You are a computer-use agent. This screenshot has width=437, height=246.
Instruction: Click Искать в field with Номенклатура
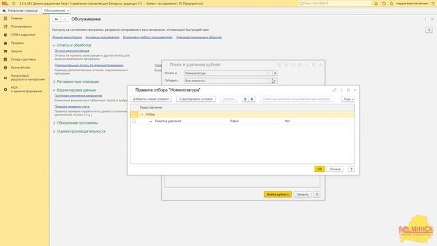coord(225,73)
